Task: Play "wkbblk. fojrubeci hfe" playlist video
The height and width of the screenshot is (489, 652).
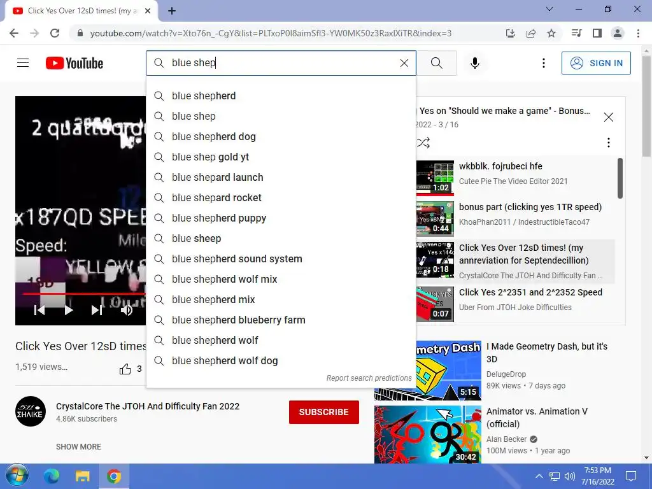Action: 515,178
